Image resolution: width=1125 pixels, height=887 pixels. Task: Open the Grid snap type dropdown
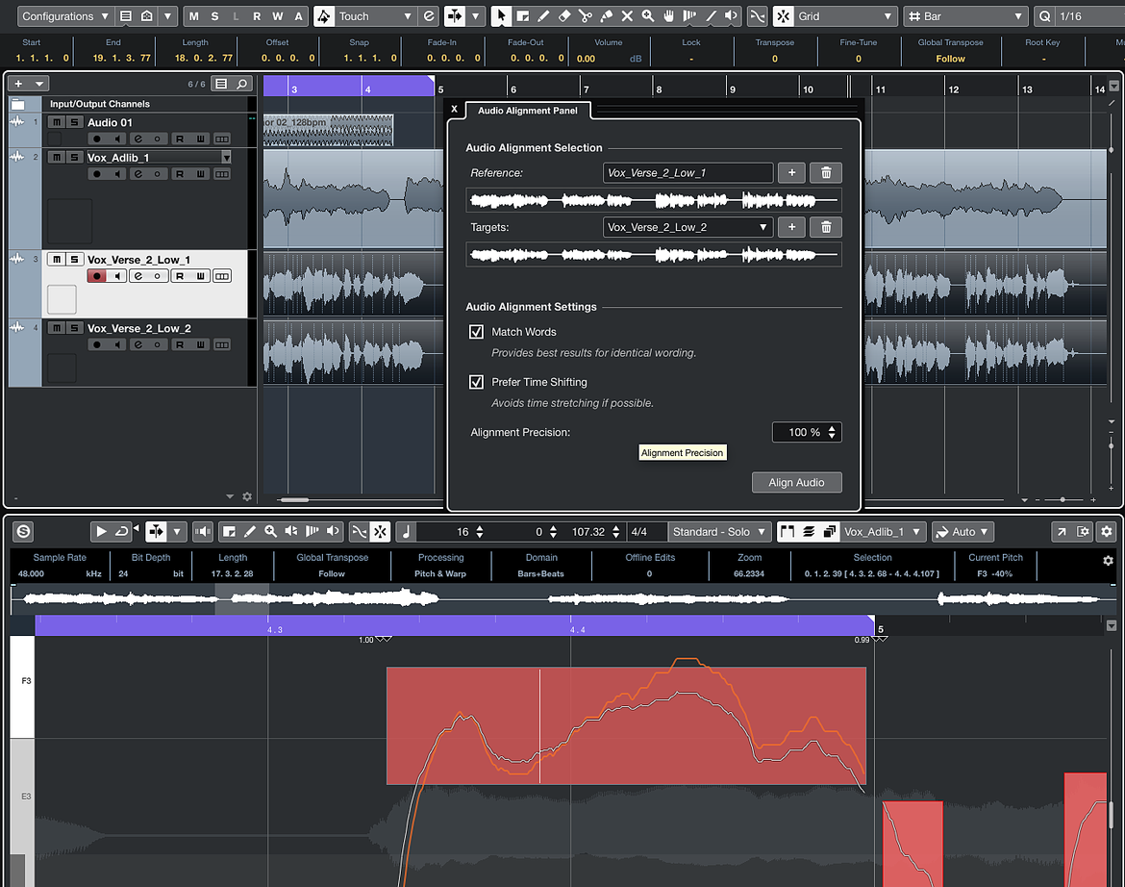pos(845,15)
